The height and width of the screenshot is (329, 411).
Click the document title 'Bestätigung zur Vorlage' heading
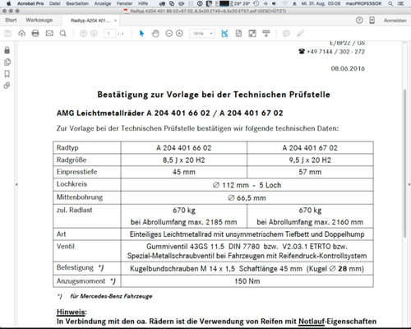214,95
